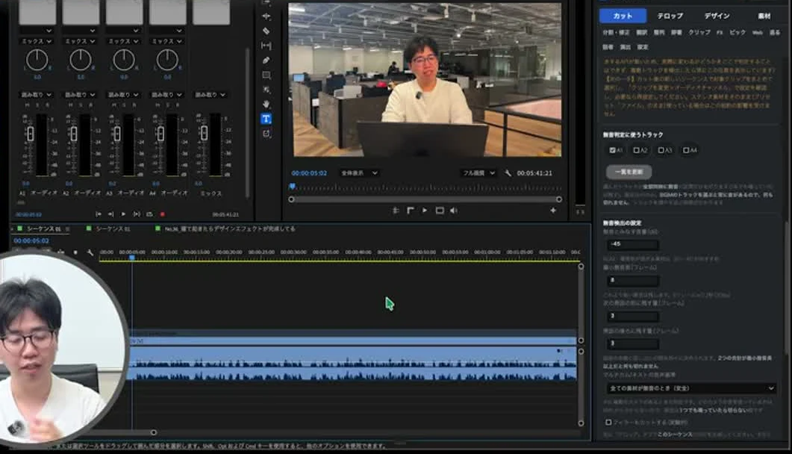The height and width of the screenshot is (454, 792).
Task: Switch to the デザイン tab
Action: [717, 16]
